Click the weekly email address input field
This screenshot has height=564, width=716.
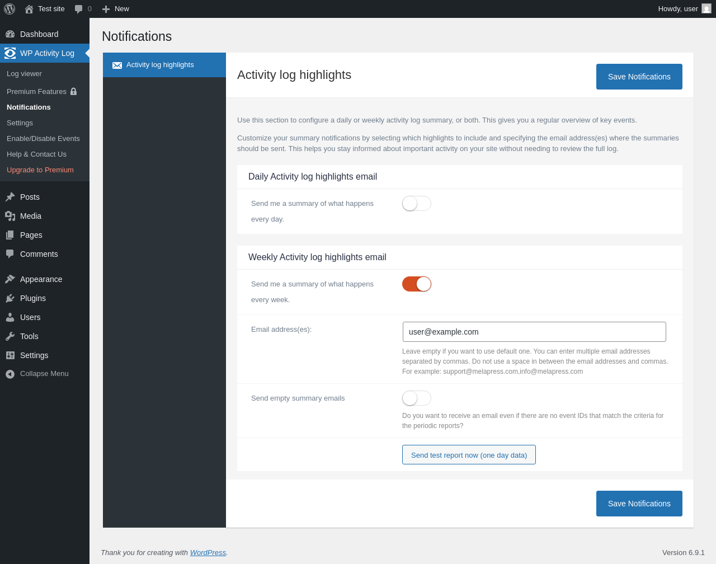pyautogui.click(x=534, y=332)
